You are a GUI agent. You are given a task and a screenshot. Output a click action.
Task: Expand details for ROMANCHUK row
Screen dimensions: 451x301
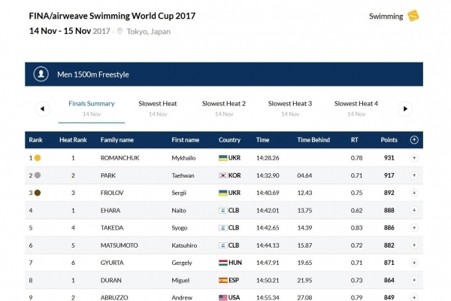413,158
